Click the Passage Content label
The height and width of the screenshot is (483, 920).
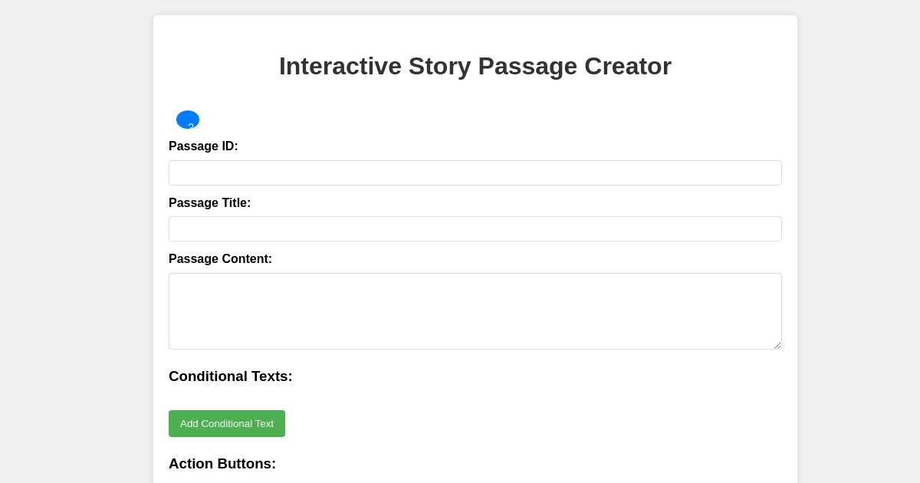click(220, 259)
